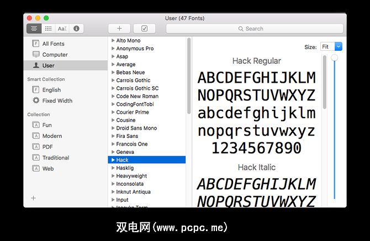Click the font size slider knob
This screenshot has width=370, height=241.
(334, 58)
